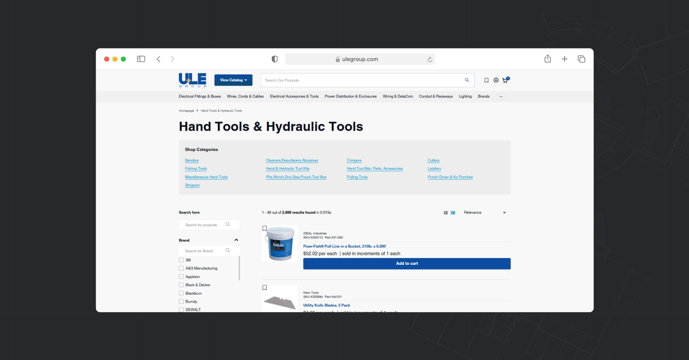Collapse the Brand filter section
Screen dimensions: 689x360
tap(236, 240)
